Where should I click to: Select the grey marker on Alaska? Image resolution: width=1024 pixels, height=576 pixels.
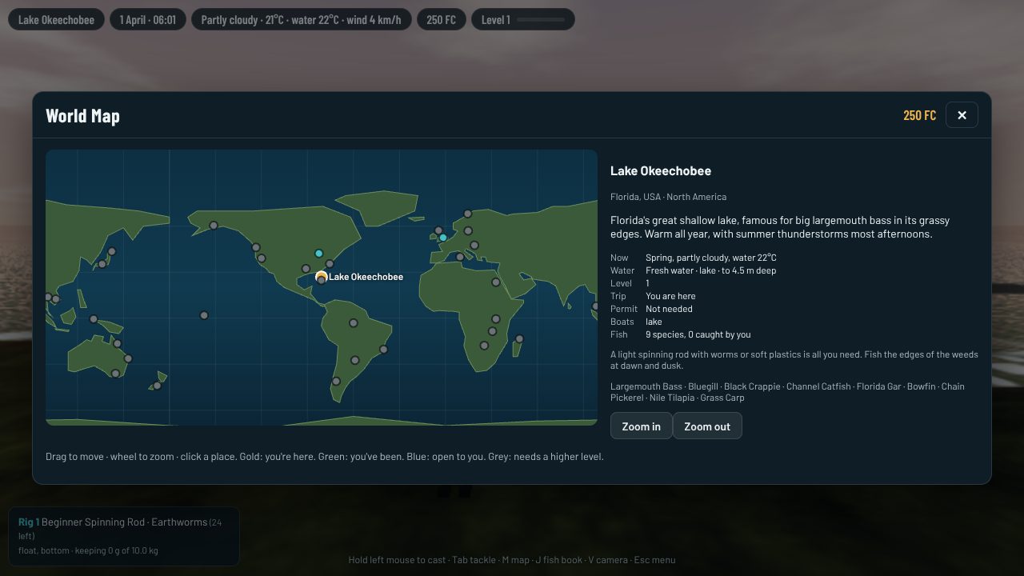(x=214, y=226)
